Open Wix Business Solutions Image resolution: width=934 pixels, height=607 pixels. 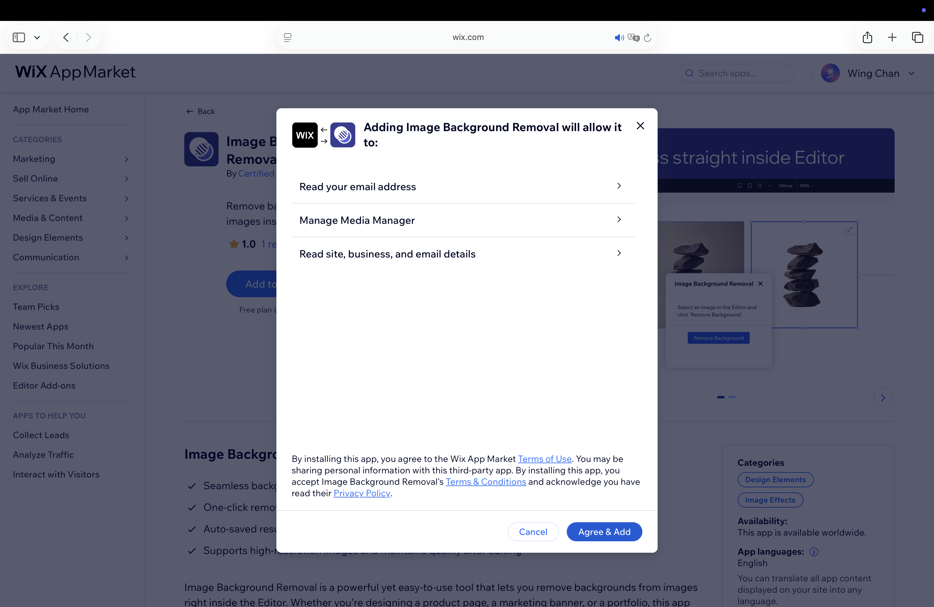point(61,366)
